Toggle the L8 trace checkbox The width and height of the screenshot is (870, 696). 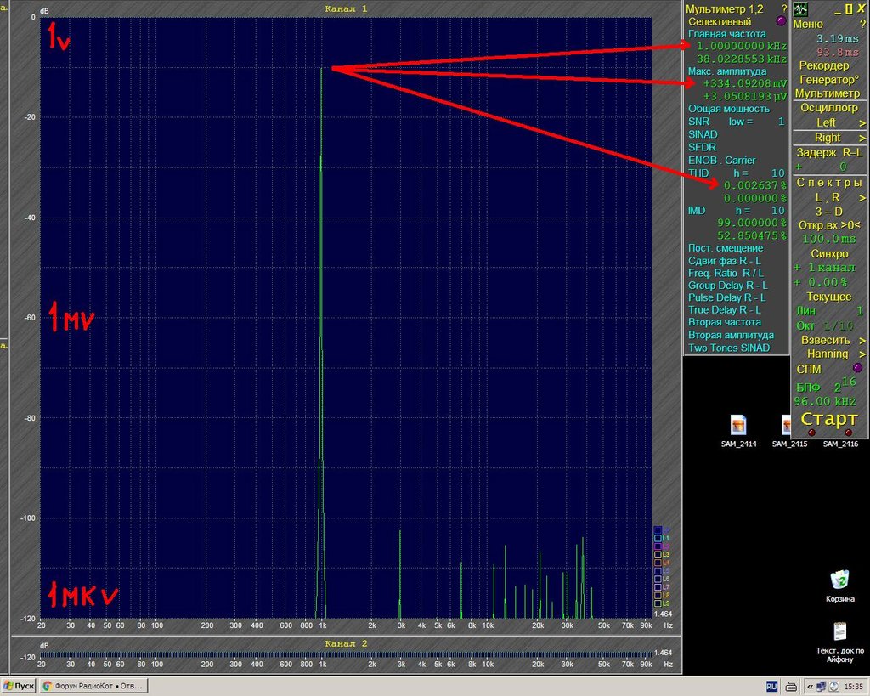coord(658,596)
